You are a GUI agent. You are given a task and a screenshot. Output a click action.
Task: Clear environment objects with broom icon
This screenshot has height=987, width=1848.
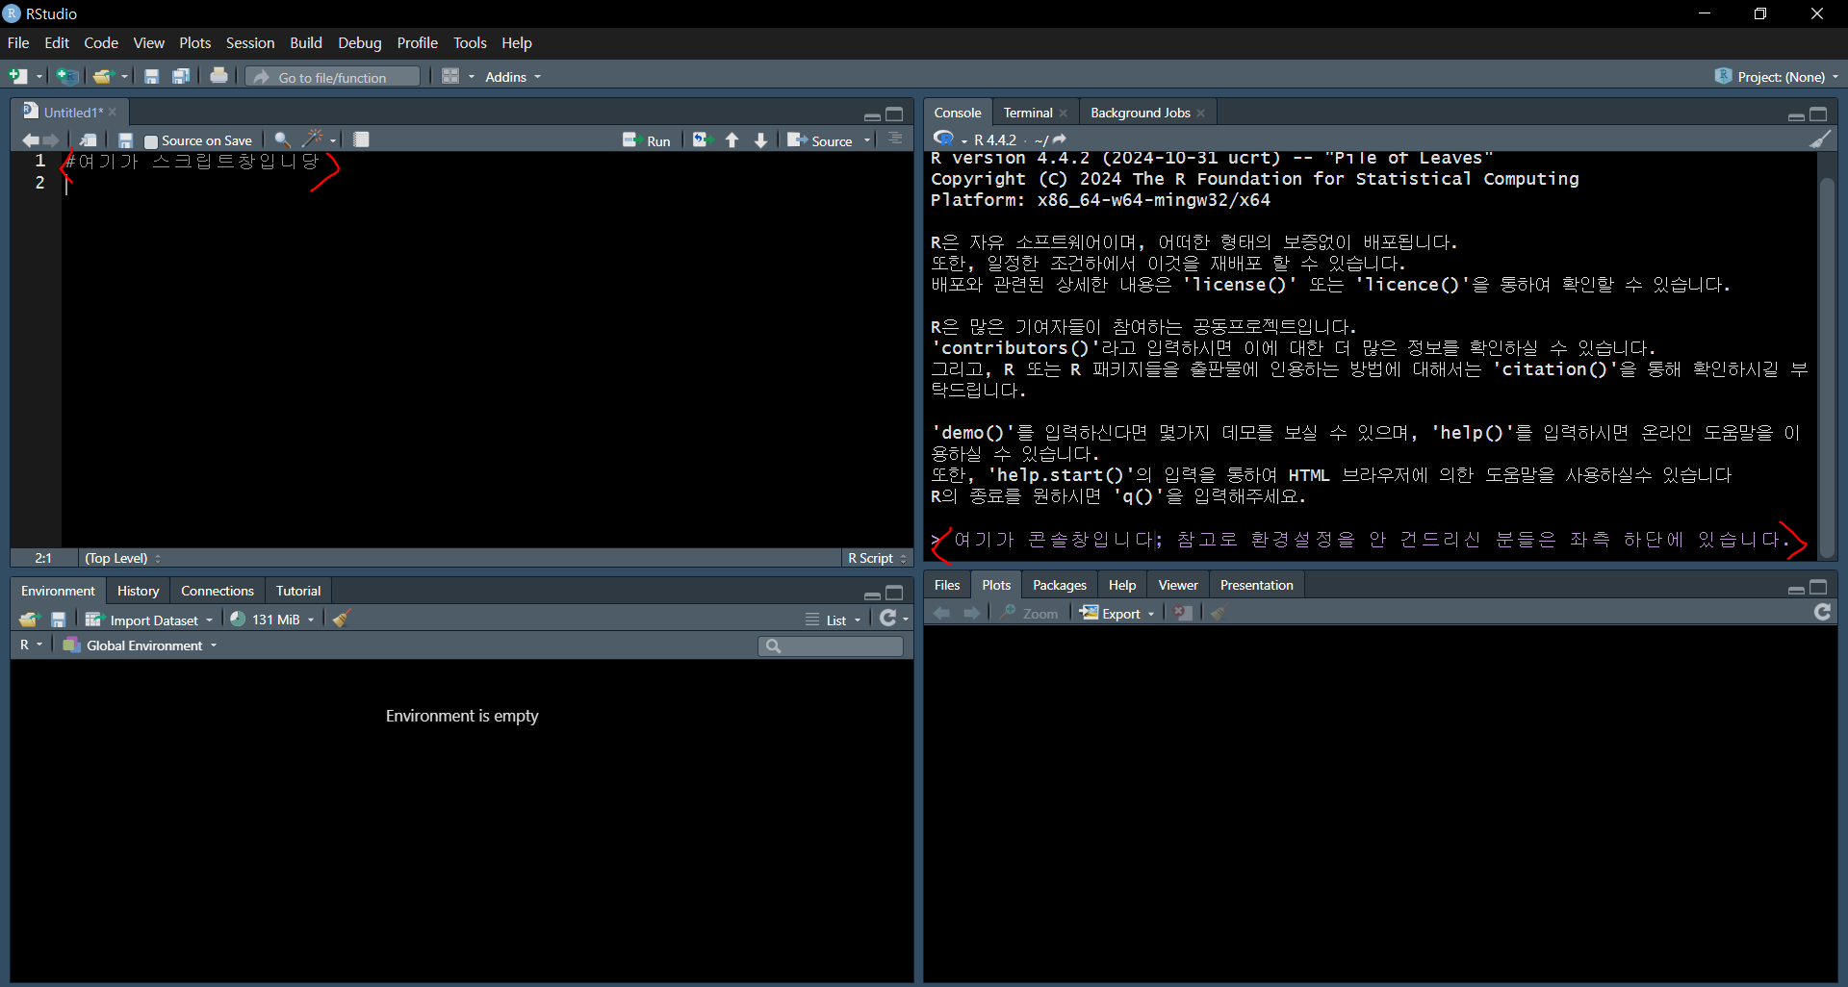point(342,619)
